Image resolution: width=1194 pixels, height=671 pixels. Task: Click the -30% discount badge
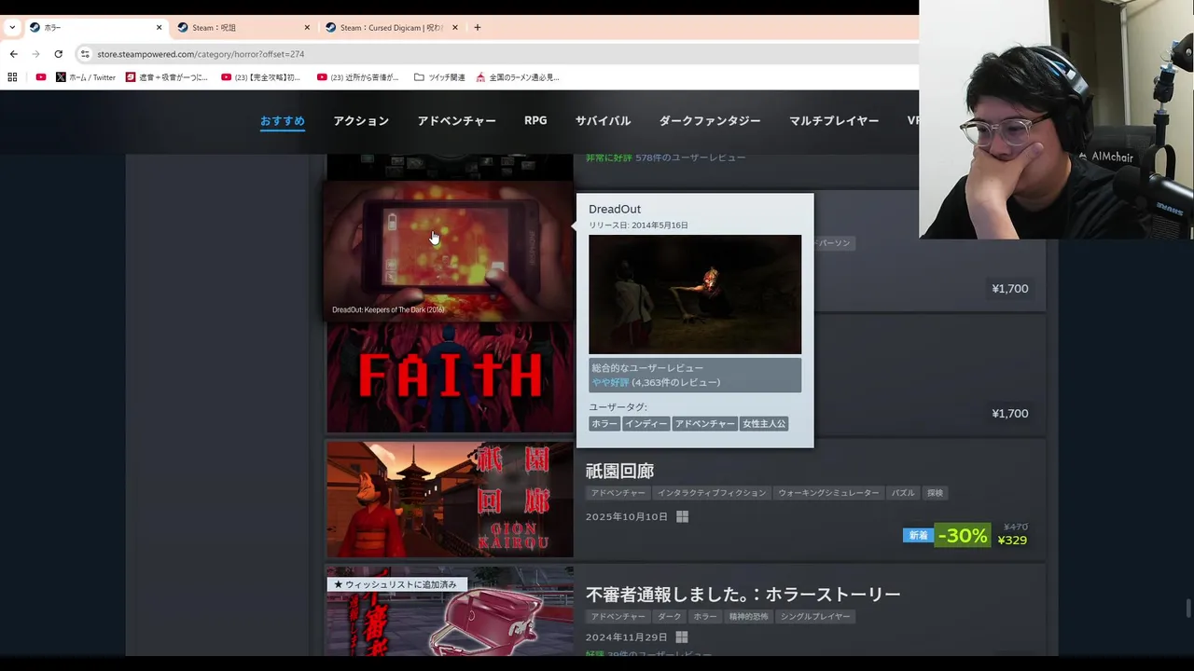pos(962,535)
